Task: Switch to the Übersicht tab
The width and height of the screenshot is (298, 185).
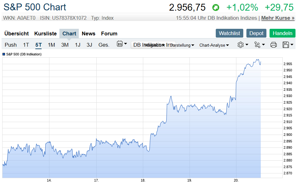Action: coord(17,33)
